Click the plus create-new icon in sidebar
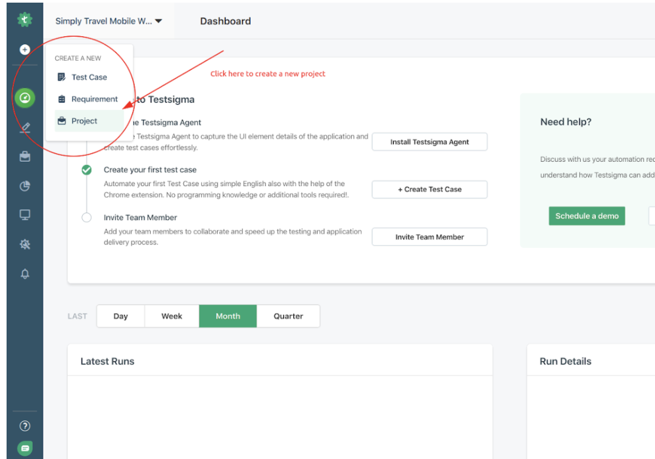The height and width of the screenshot is (459, 655). [x=24, y=50]
